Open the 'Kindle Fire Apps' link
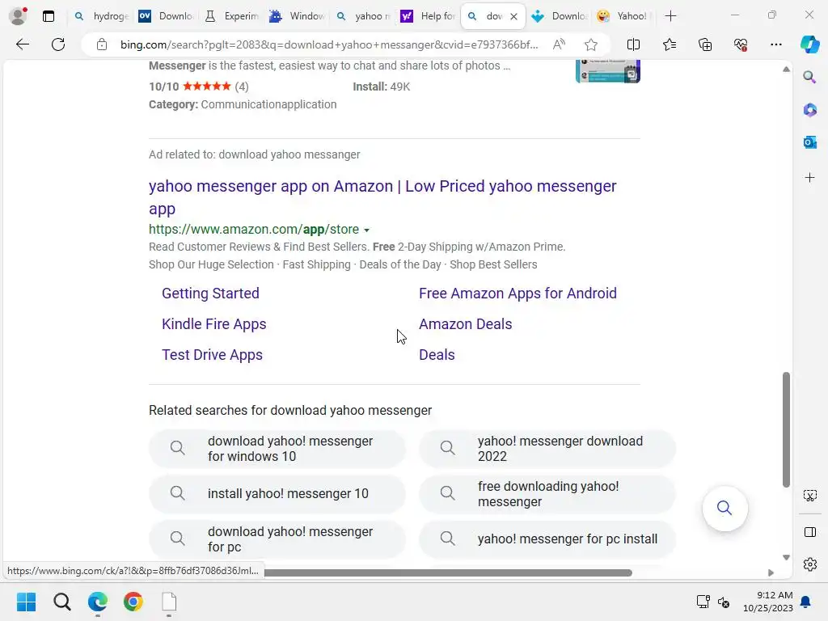The width and height of the screenshot is (828, 621). 213,323
